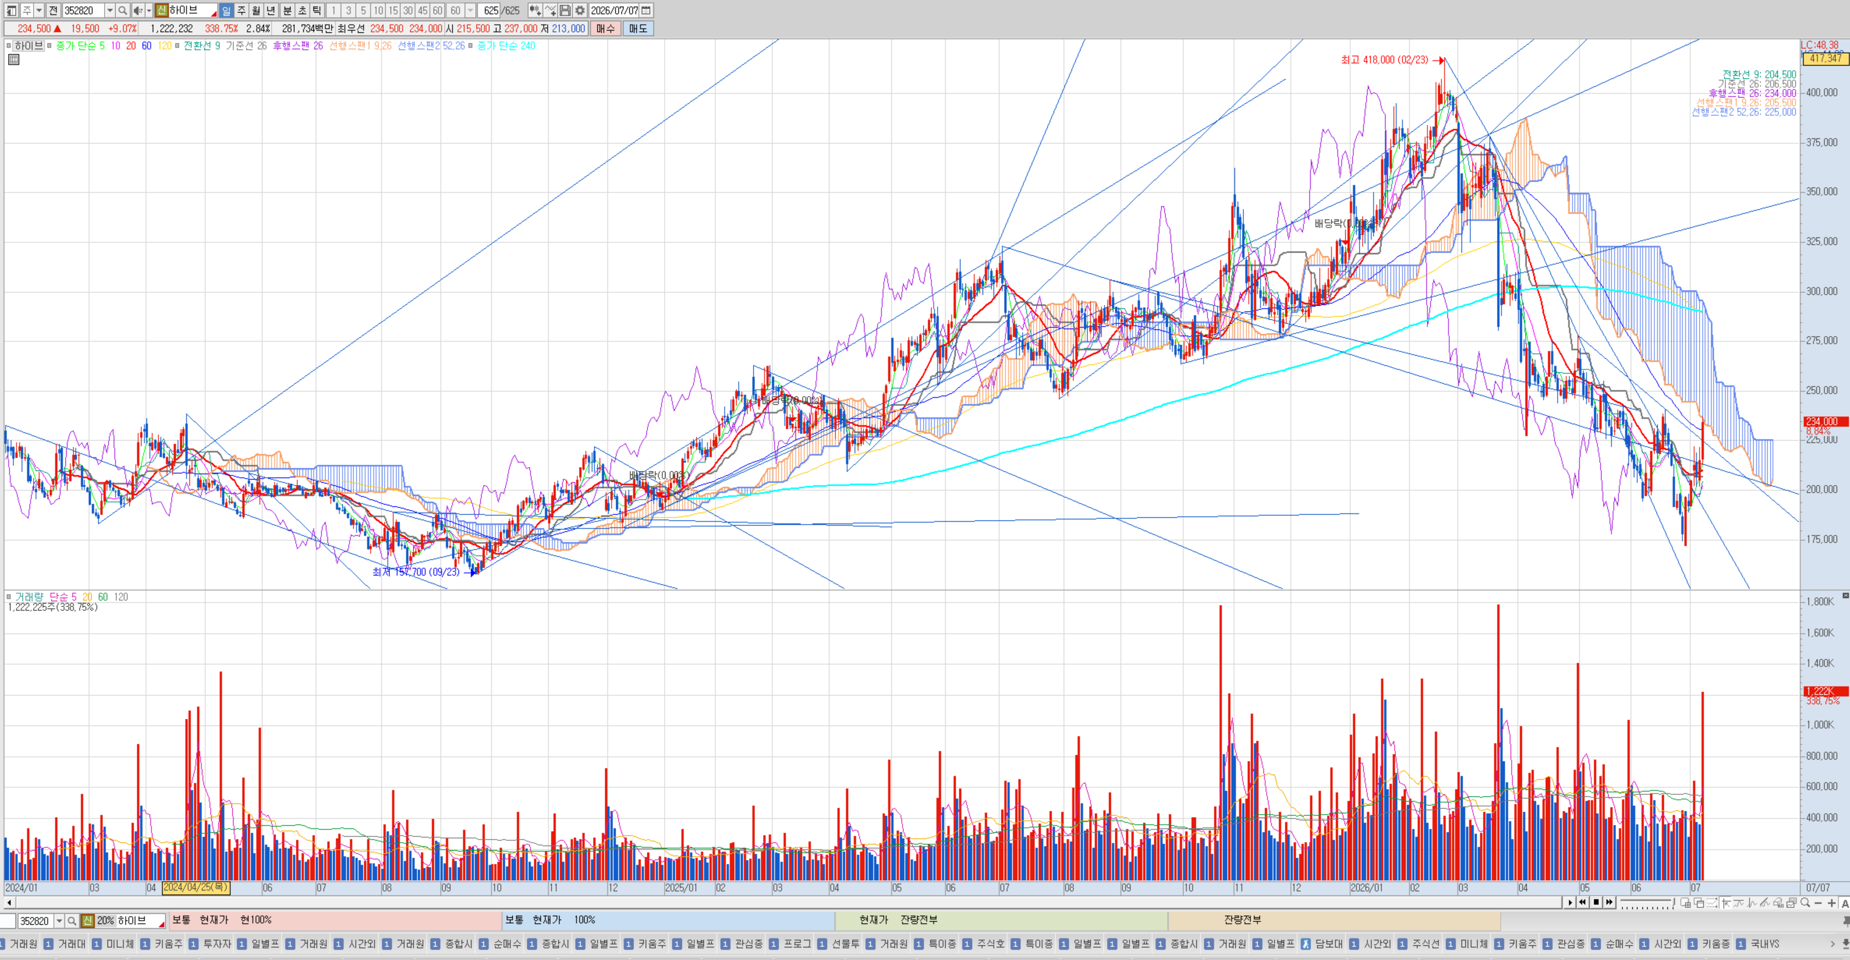Open the 담보대 tab in the bottom tab bar
Image resolution: width=1850 pixels, height=960 pixels.
click(1322, 944)
